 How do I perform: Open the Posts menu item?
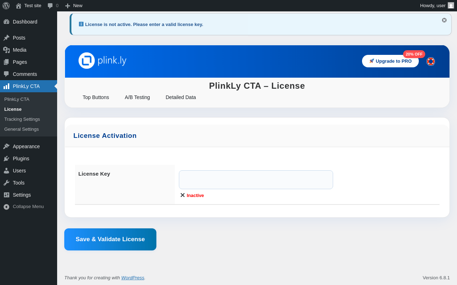click(29, 38)
